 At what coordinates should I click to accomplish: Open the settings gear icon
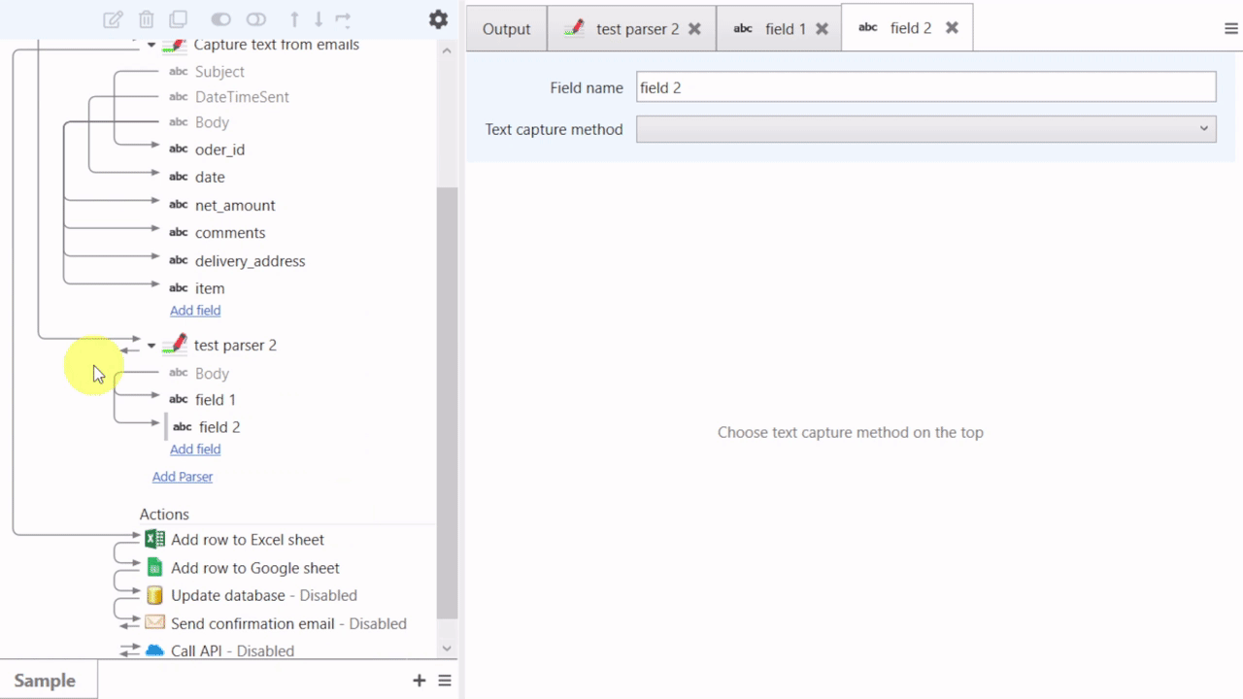pyautogui.click(x=438, y=19)
